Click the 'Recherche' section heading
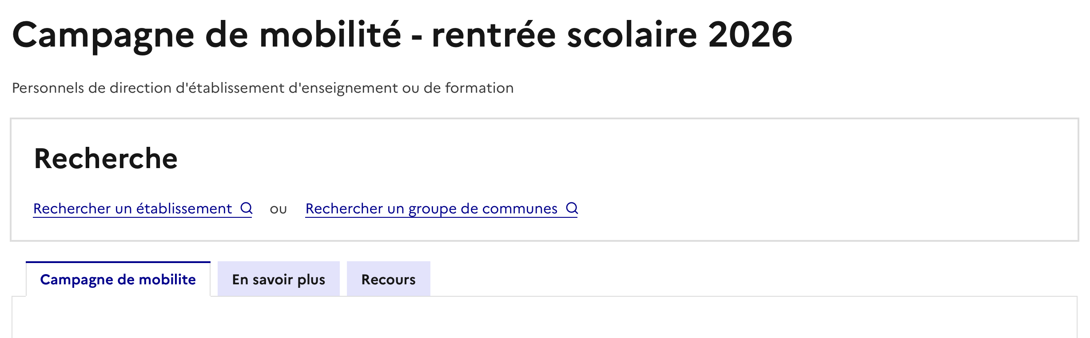Image resolution: width=1090 pixels, height=338 pixels. click(x=106, y=158)
